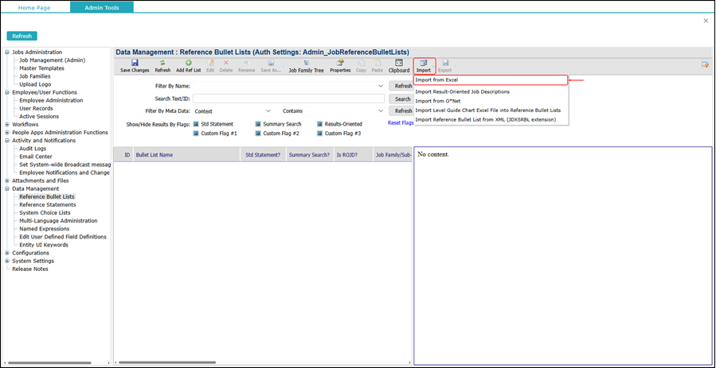Click the Copy toolbar icon
Image resolution: width=716 pixels, height=368 pixels.
click(361, 66)
